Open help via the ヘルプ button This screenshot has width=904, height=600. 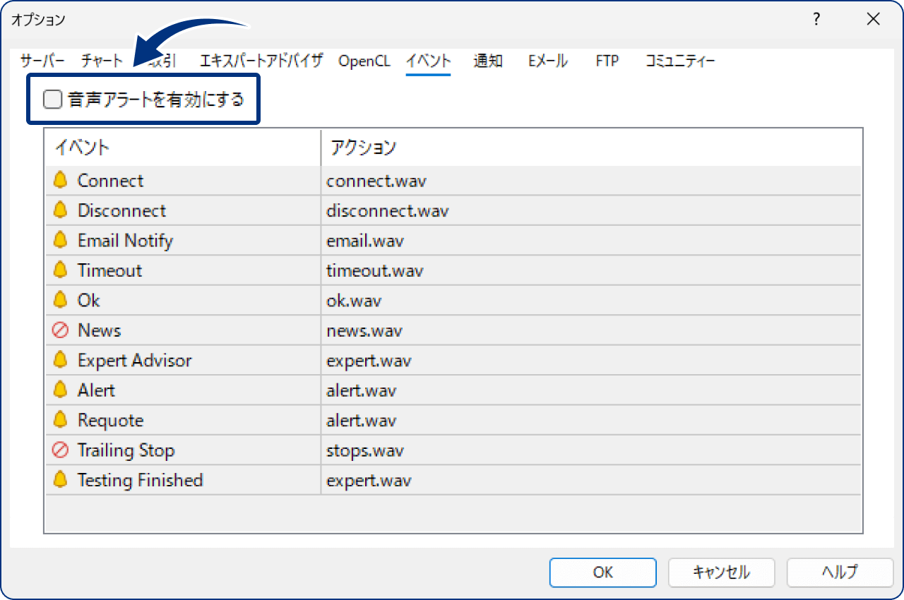pyautogui.click(x=840, y=572)
